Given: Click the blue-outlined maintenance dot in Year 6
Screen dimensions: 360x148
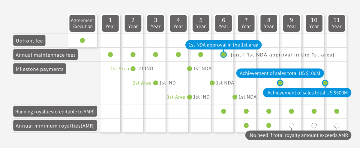Looking at the screenshot, I should (223, 55).
